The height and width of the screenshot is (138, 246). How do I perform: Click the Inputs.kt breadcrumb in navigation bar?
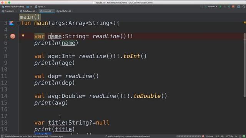pyautogui.click(x=40, y=7)
